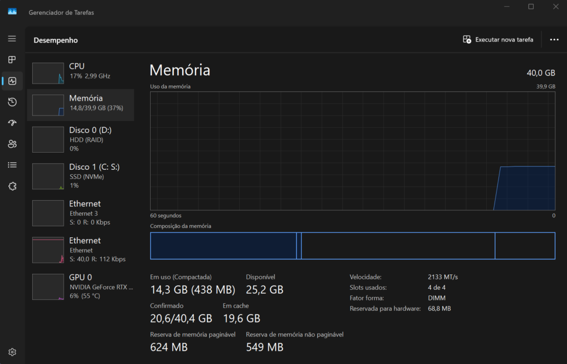Click the memory composition bar
This screenshot has width=567, height=364.
click(x=352, y=246)
